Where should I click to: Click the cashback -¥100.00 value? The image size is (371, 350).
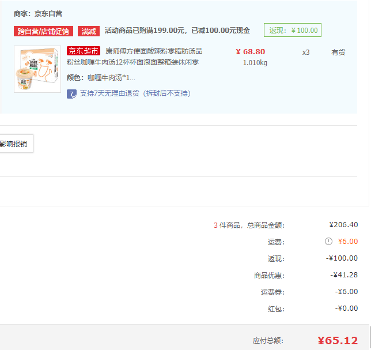pyautogui.click(x=342, y=258)
